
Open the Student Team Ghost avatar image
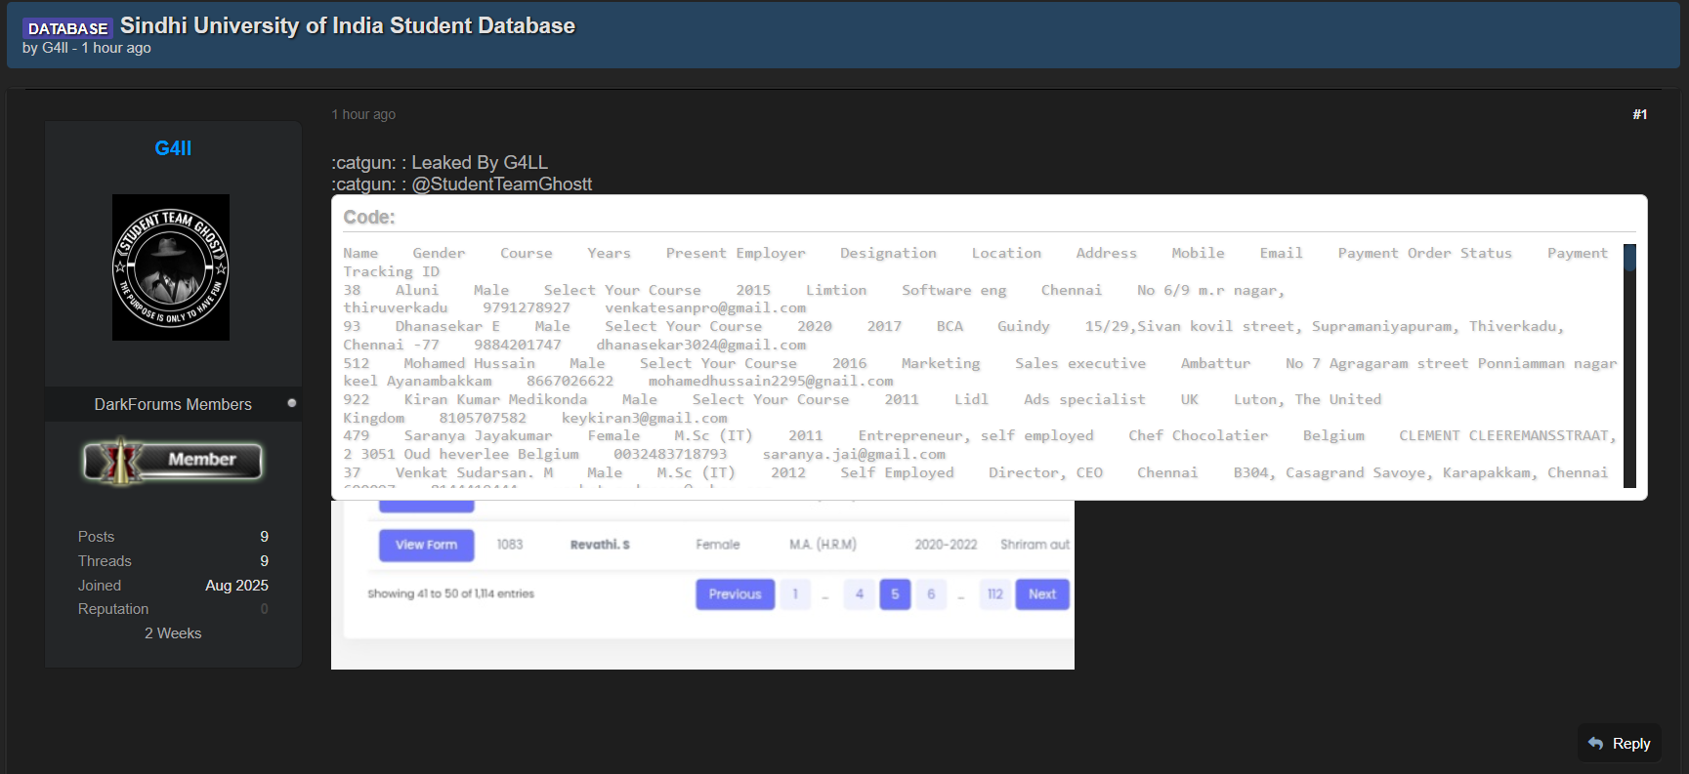tap(171, 267)
